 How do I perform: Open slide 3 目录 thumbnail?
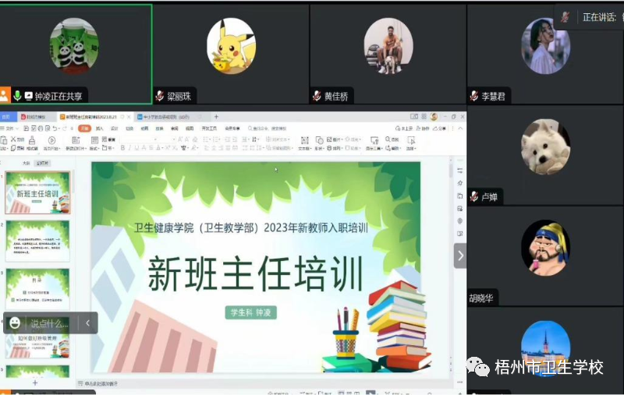coord(37,288)
